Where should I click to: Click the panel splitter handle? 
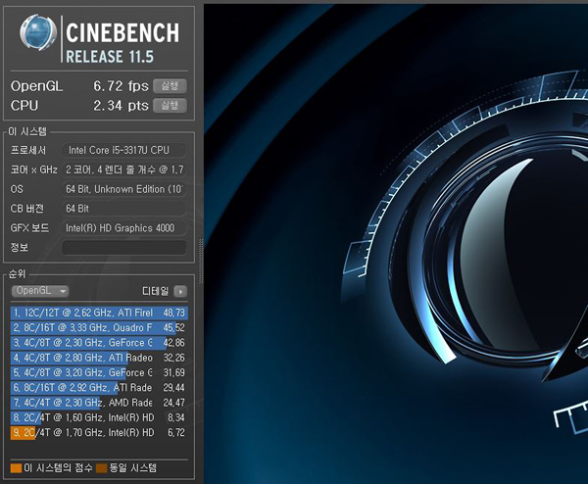[x=201, y=261]
